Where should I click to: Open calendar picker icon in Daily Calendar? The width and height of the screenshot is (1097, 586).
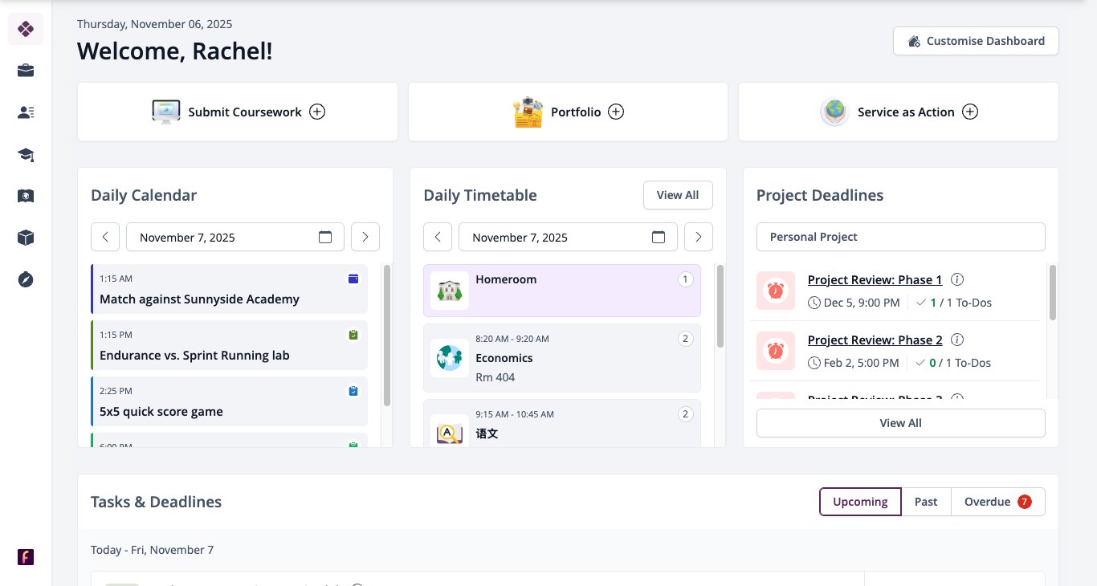pos(325,237)
